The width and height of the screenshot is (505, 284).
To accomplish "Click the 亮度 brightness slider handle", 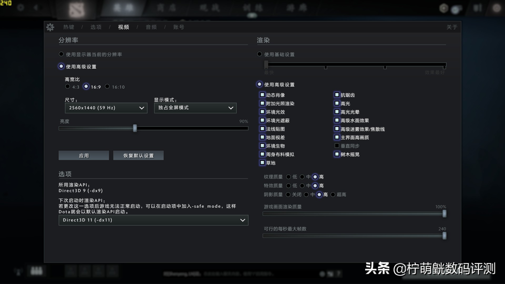I will pos(135,128).
